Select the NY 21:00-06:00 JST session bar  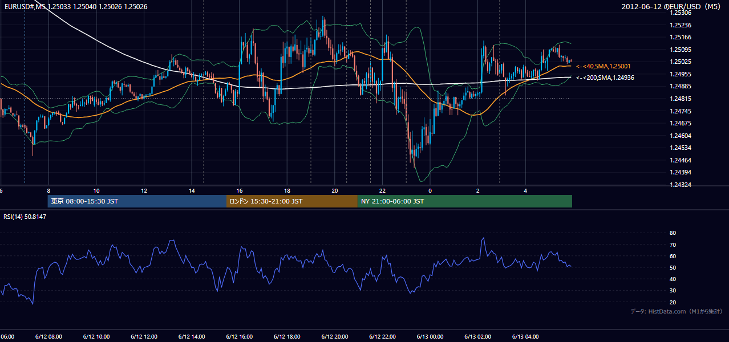pyautogui.click(x=465, y=201)
